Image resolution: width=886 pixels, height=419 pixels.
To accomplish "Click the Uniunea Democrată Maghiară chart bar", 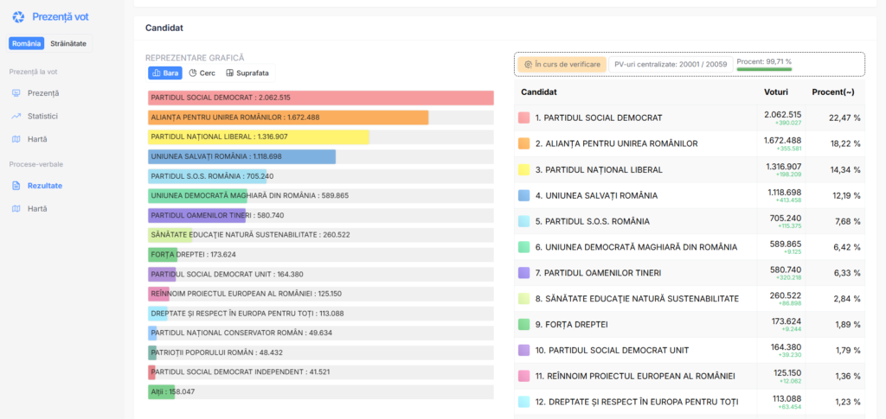I will tap(198, 196).
